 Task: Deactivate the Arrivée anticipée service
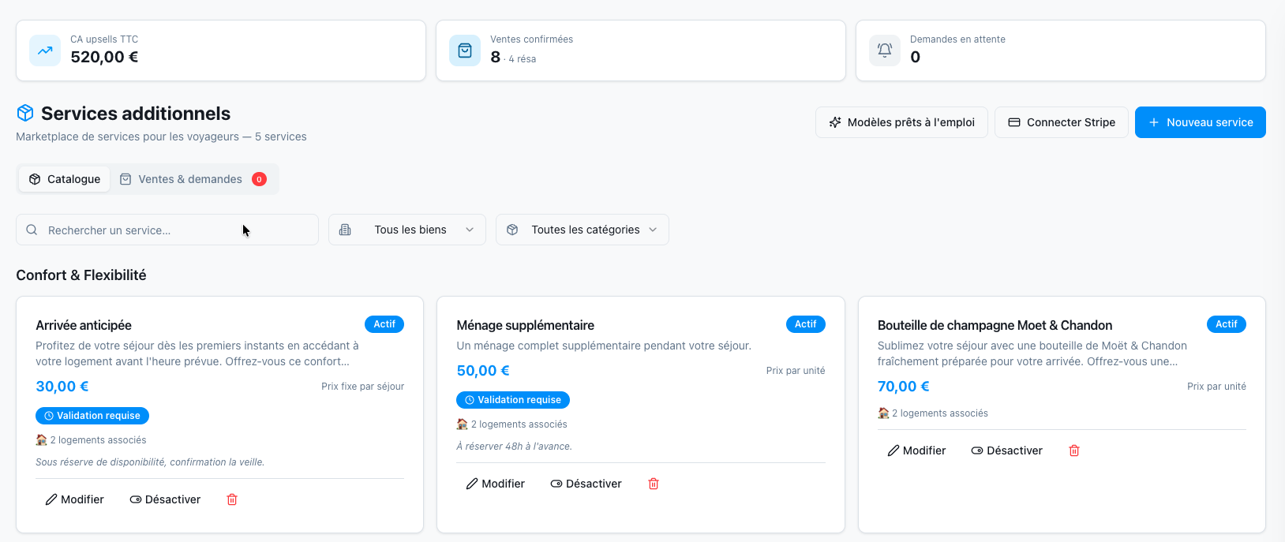[165, 499]
